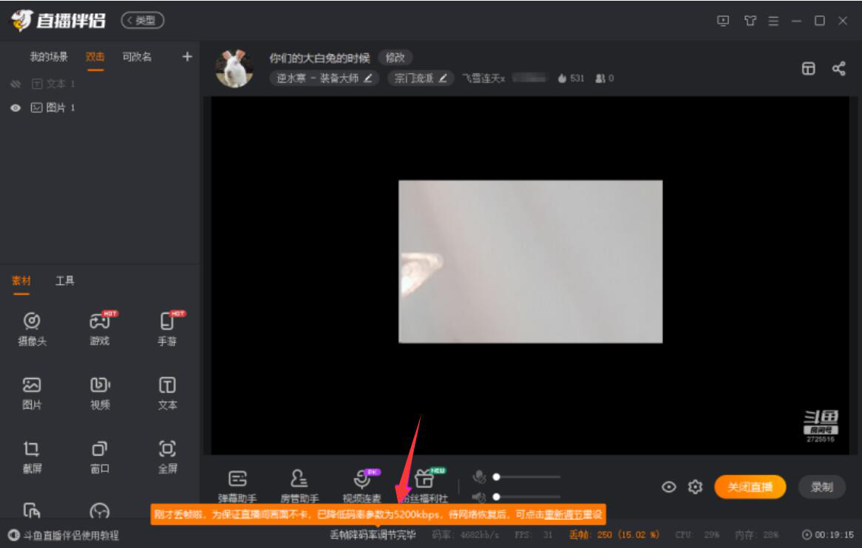Click the room title 你们的大白兔的时候

tap(319, 58)
